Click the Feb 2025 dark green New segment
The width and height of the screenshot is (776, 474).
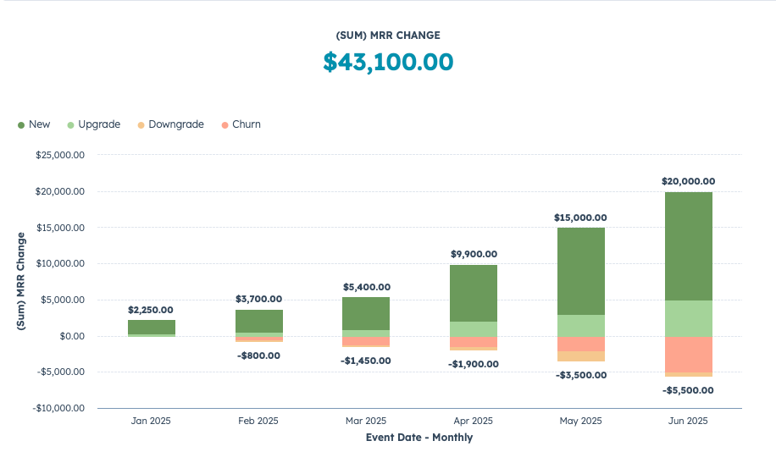point(258,321)
